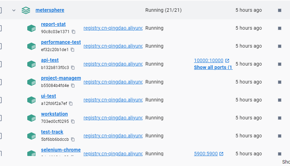
Task: Click the metersphere stack layers icon
Action: 26,10
